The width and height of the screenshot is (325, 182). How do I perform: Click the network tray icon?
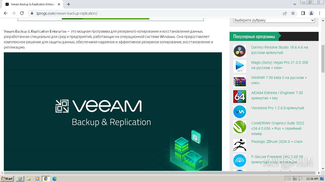295,179
